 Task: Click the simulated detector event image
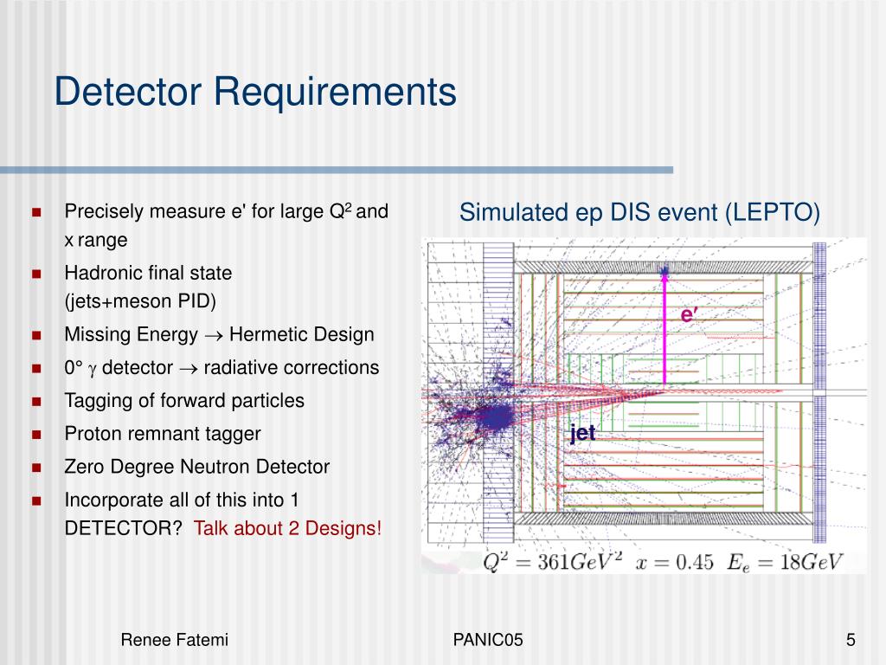point(644,405)
